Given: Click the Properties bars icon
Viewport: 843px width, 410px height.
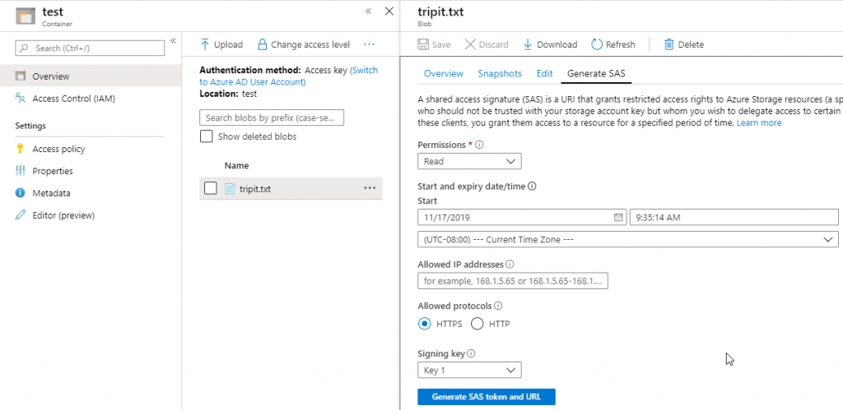Looking at the screenshot, I should [21, 171].
